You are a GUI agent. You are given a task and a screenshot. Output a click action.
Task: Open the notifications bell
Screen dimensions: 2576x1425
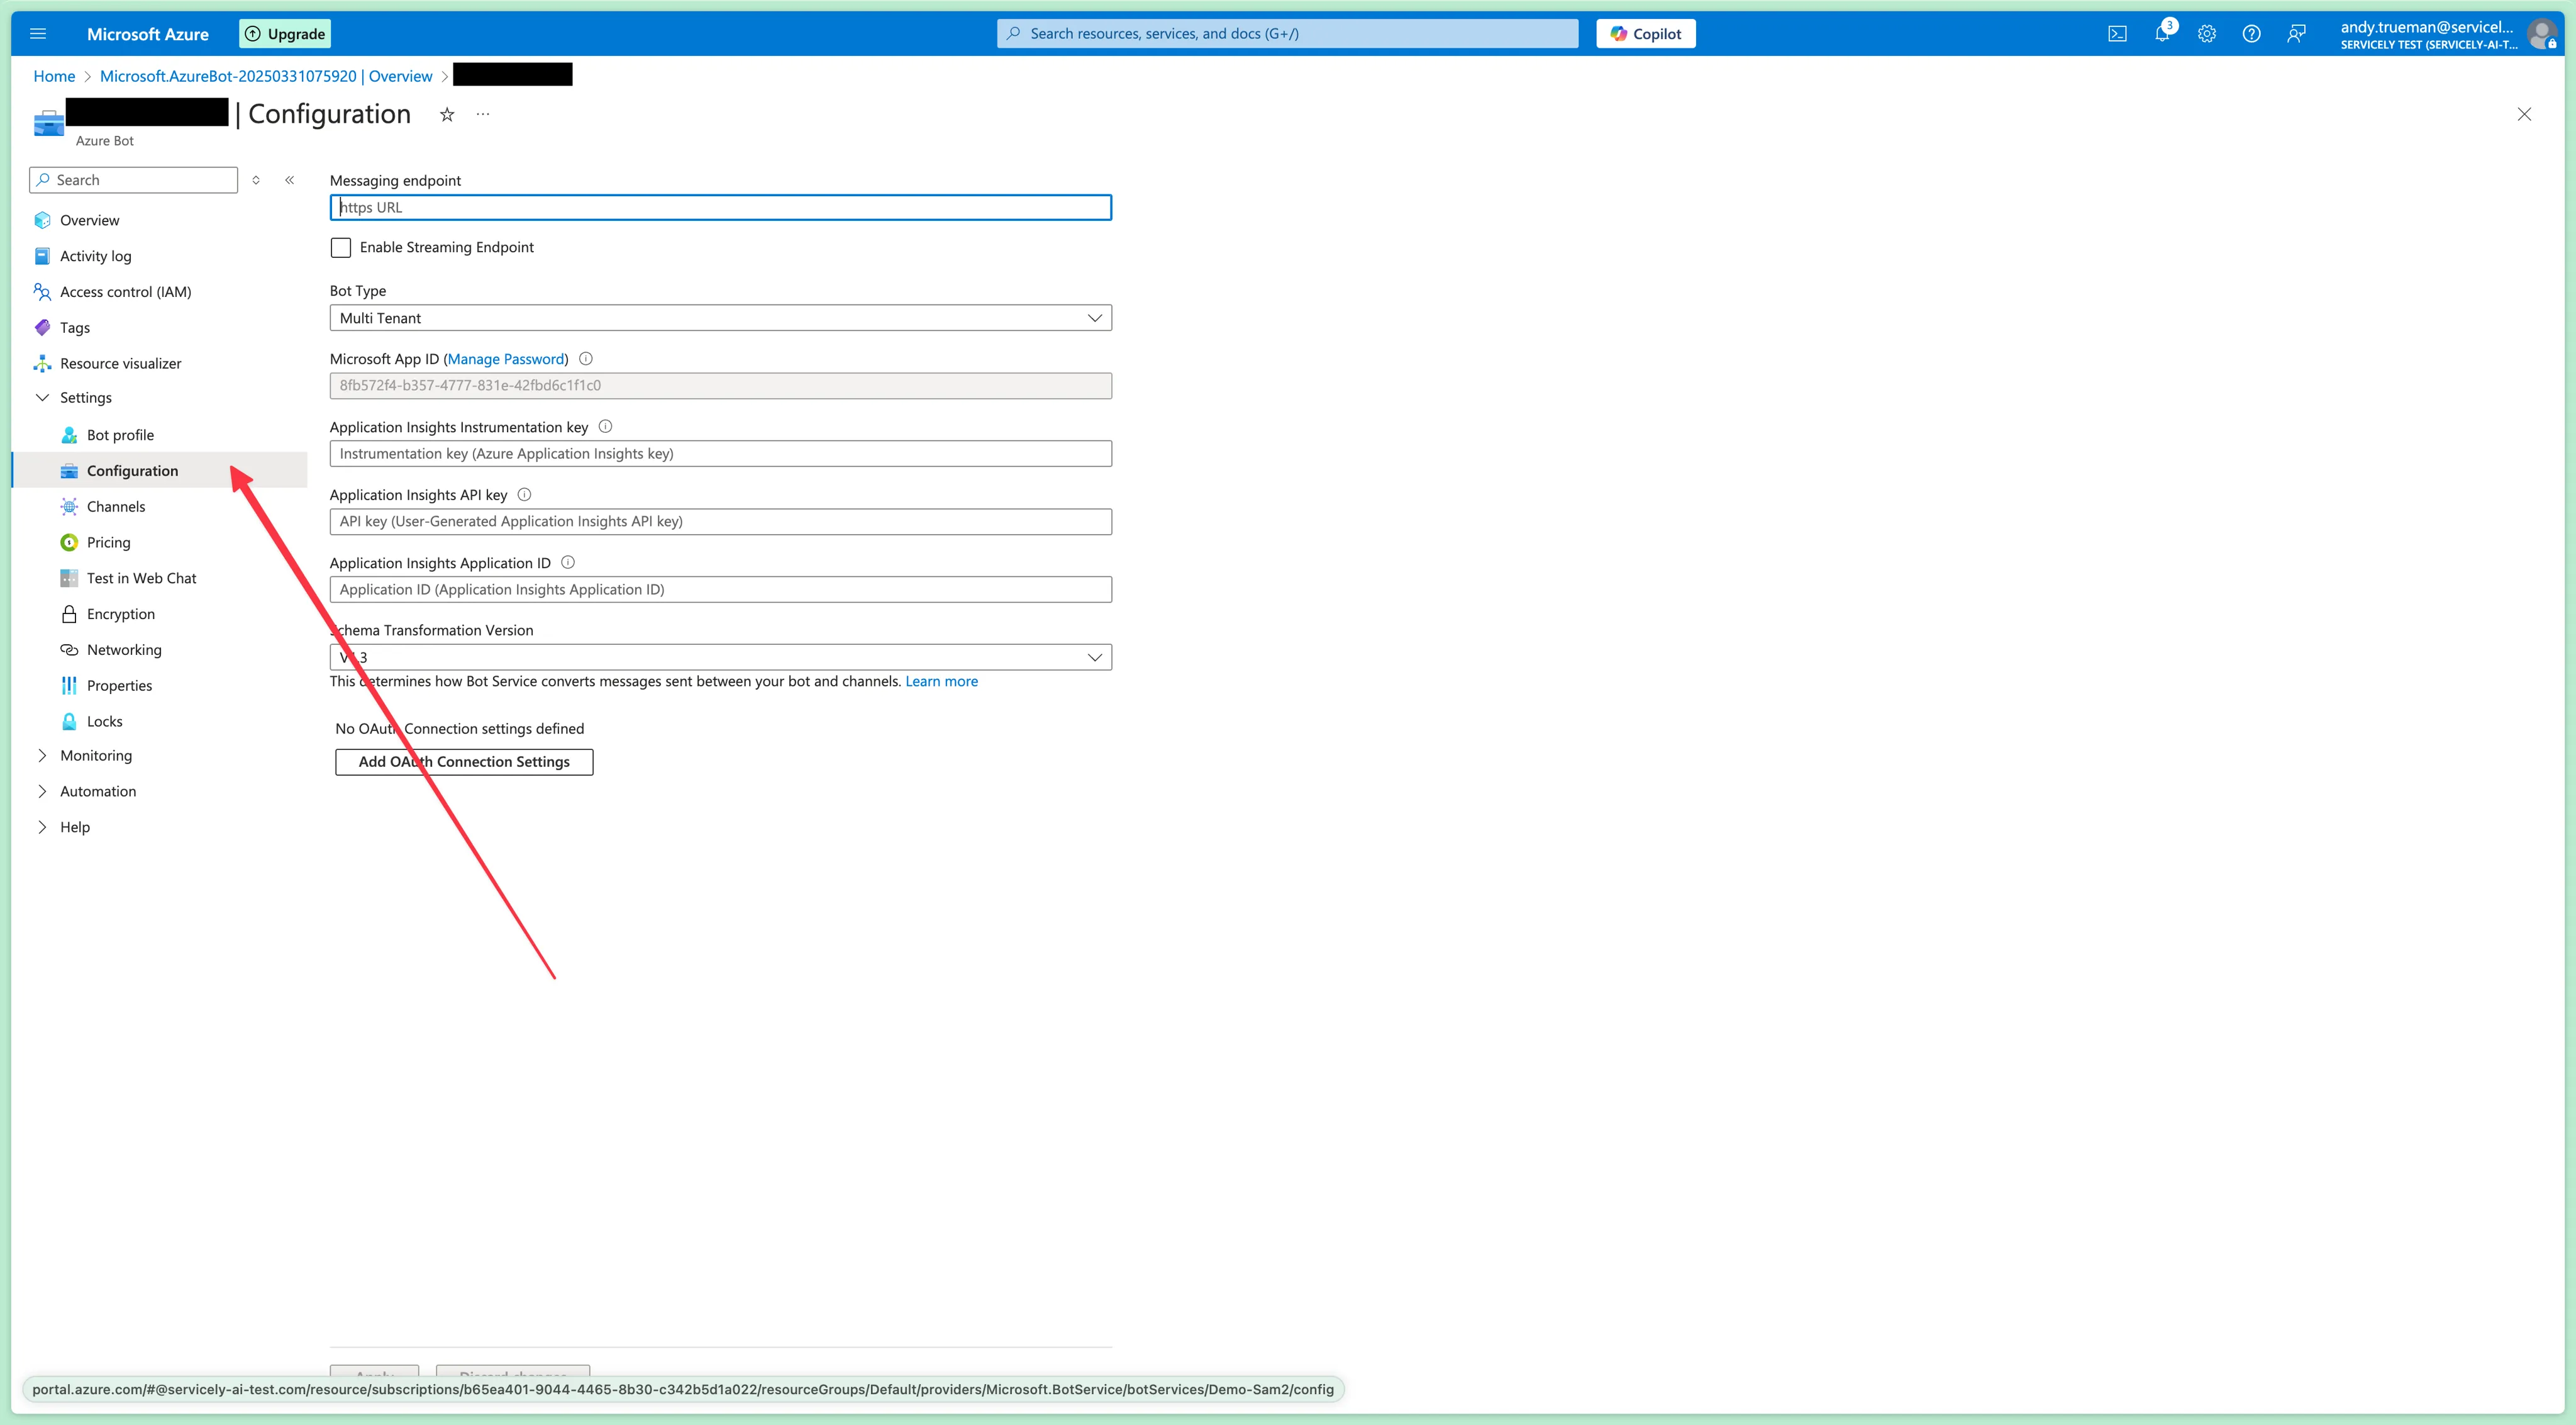[2162, 34]
